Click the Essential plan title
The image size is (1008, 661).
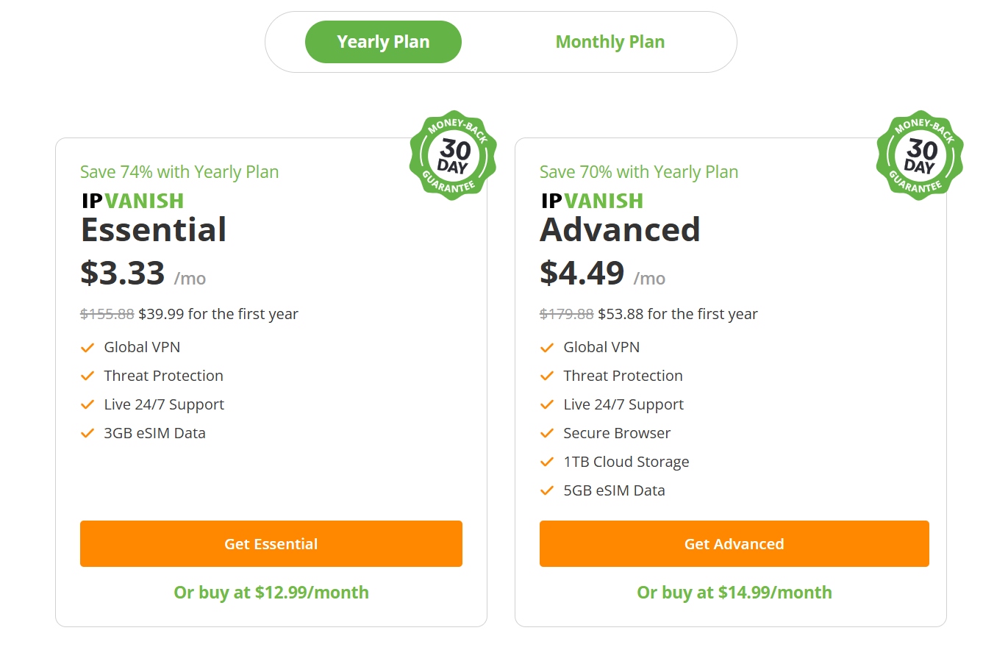click(153, 230)
